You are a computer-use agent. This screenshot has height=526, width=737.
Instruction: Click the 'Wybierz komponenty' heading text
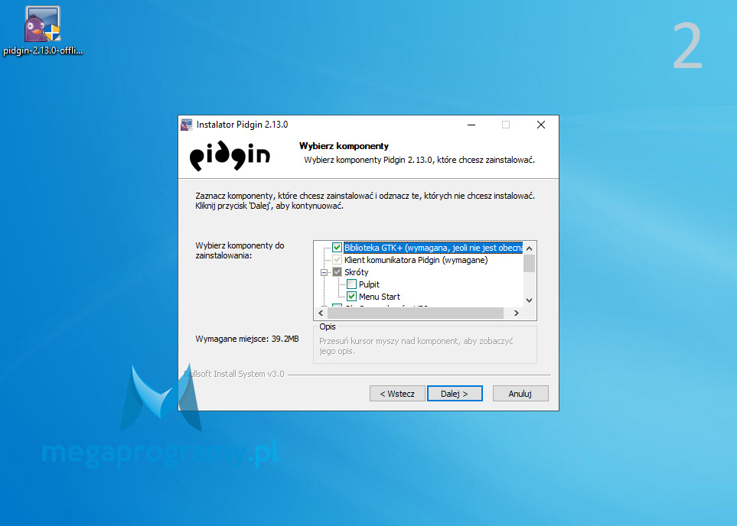(344, 146)
